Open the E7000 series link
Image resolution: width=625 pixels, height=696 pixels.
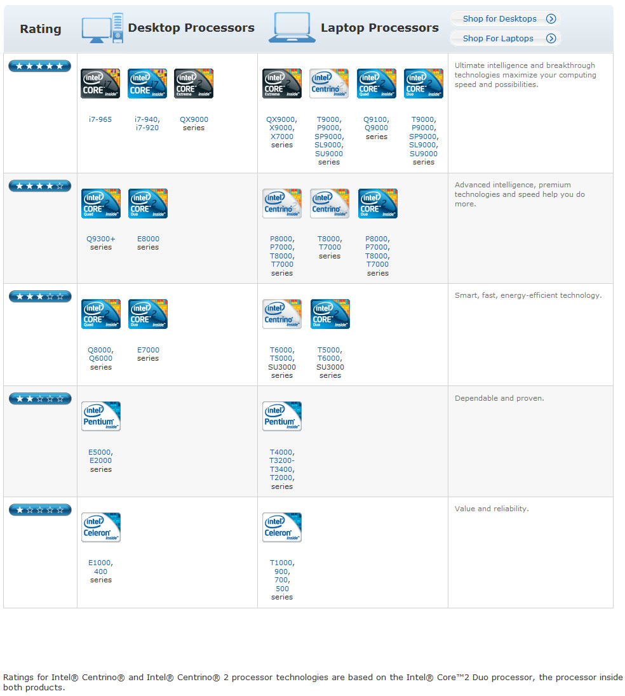coord(148,350)
